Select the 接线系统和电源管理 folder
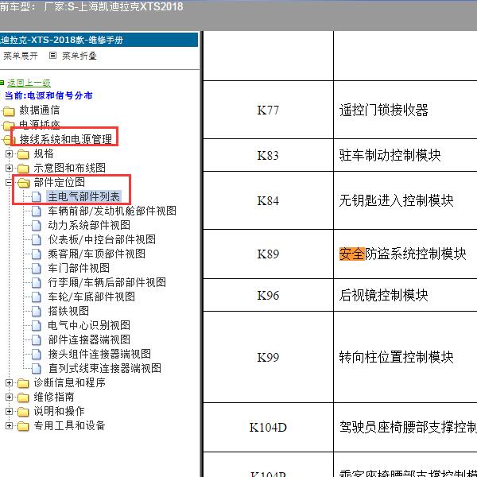 [66, 139]
